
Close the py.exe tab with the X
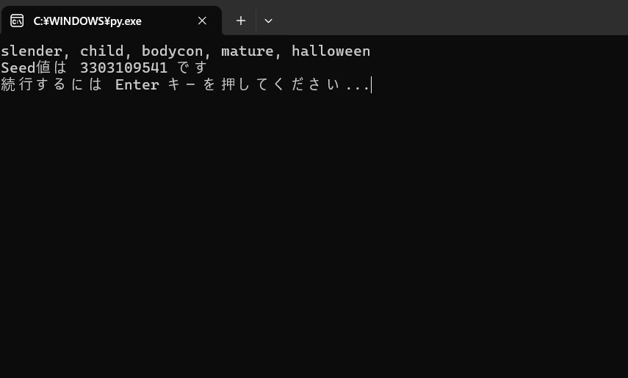coord(202,21)
